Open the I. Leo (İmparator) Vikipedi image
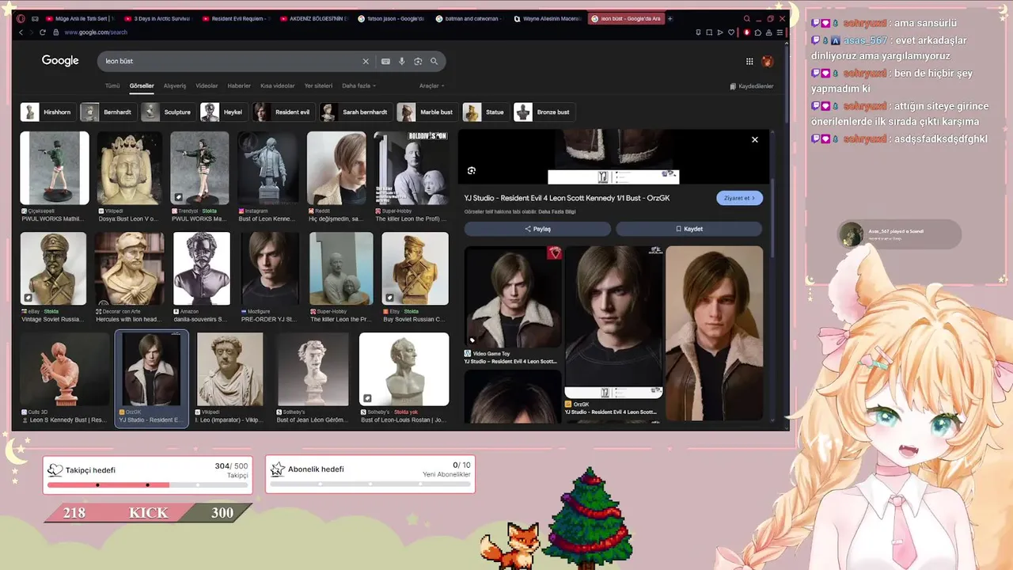The height and width of the screenshot is (570, 1013). [230, 369]
